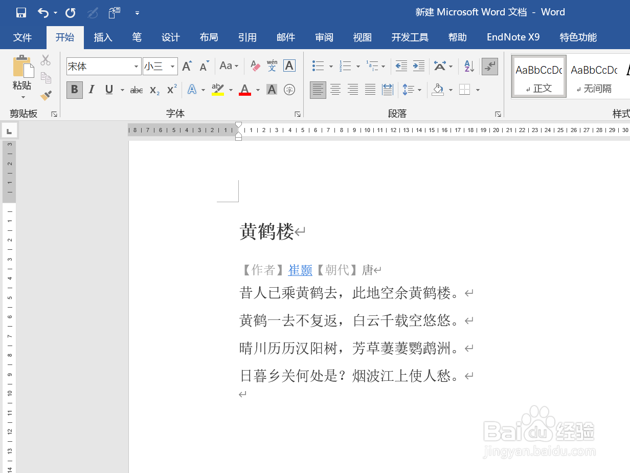Open the 段落 paragraph dialog launcher
Screen dimensions: 630x473
tap(498, 114)
